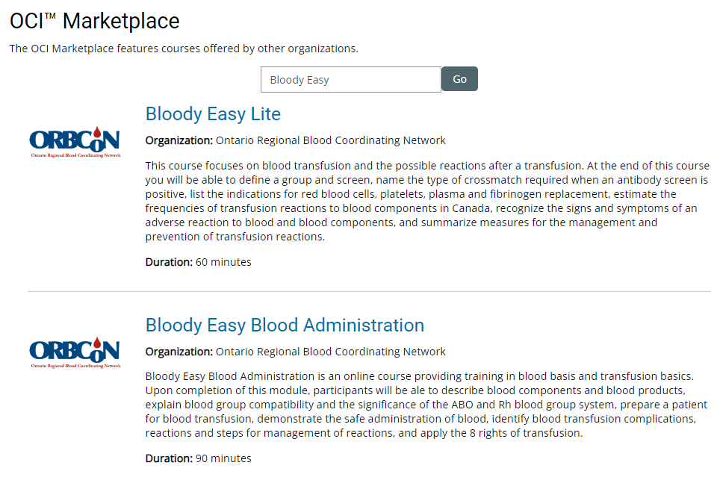
Task: Click the ORBCON logo beside Bloody Easy Blood Administration
Action: (75, 352)
